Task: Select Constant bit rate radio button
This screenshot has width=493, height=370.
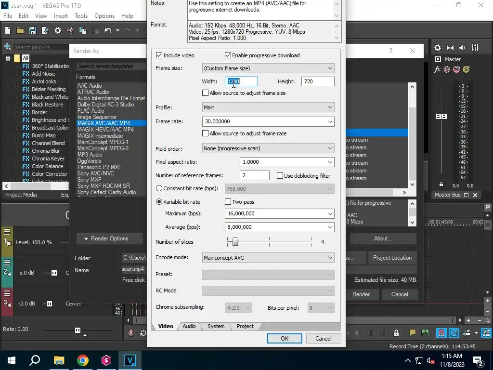Action: click(x=159, y=188)
